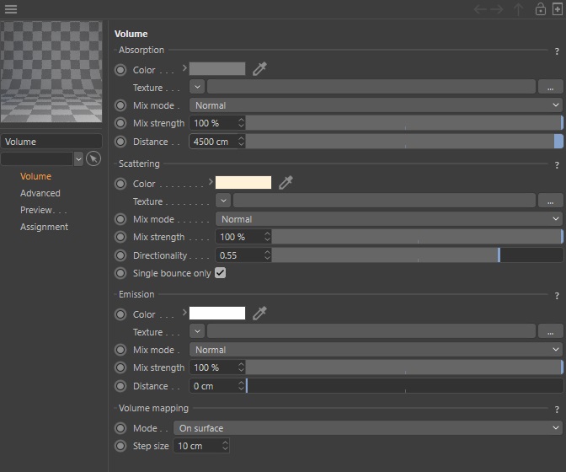Screen dimensions: 566x472
Task: Click the Directionality slider bar
Action: 417,255
